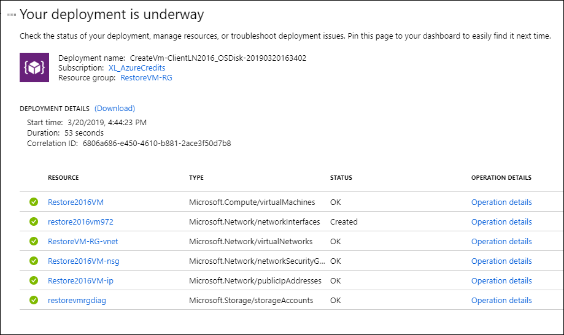Screen dimensions: 564x335
Task: Open the restore2016vm972 network interface resource
Action: (80, 222)
